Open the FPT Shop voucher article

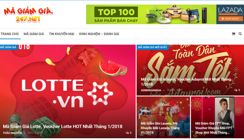214,128
